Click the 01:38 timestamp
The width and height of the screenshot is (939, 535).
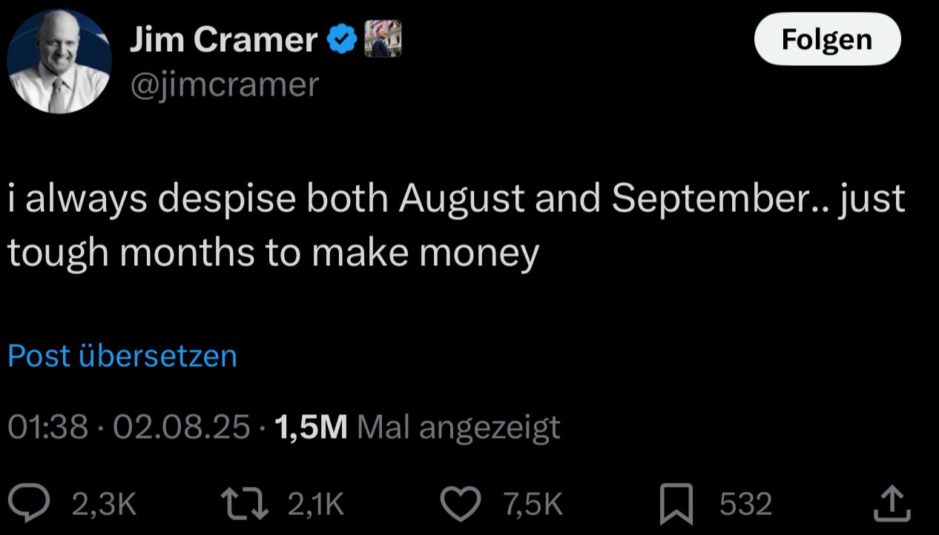(47, 428)
